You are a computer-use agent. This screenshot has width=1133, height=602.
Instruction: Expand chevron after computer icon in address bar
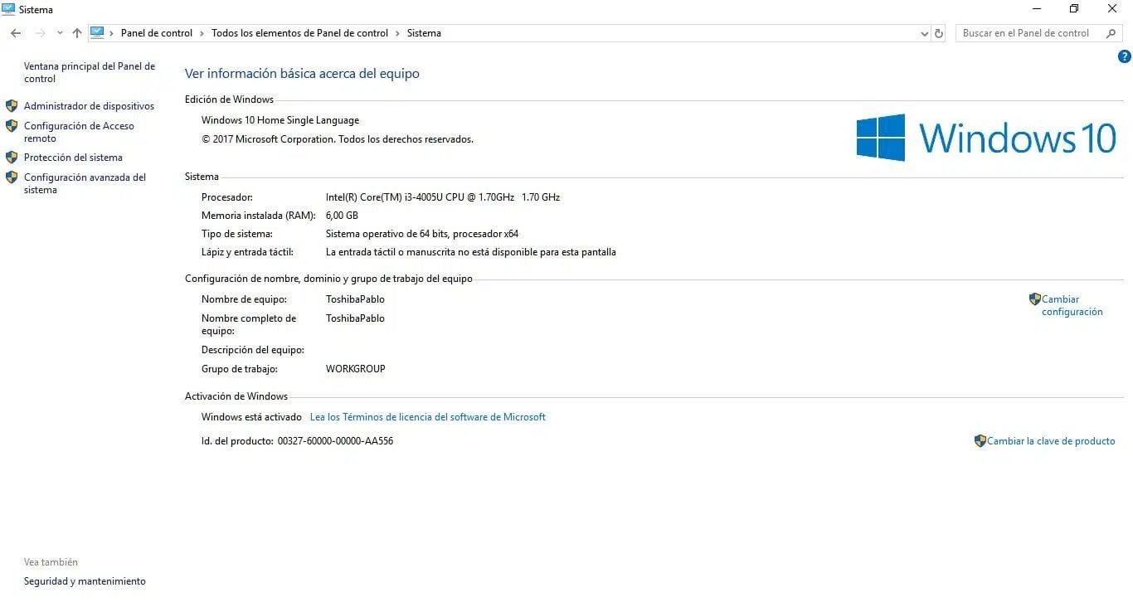112,33
